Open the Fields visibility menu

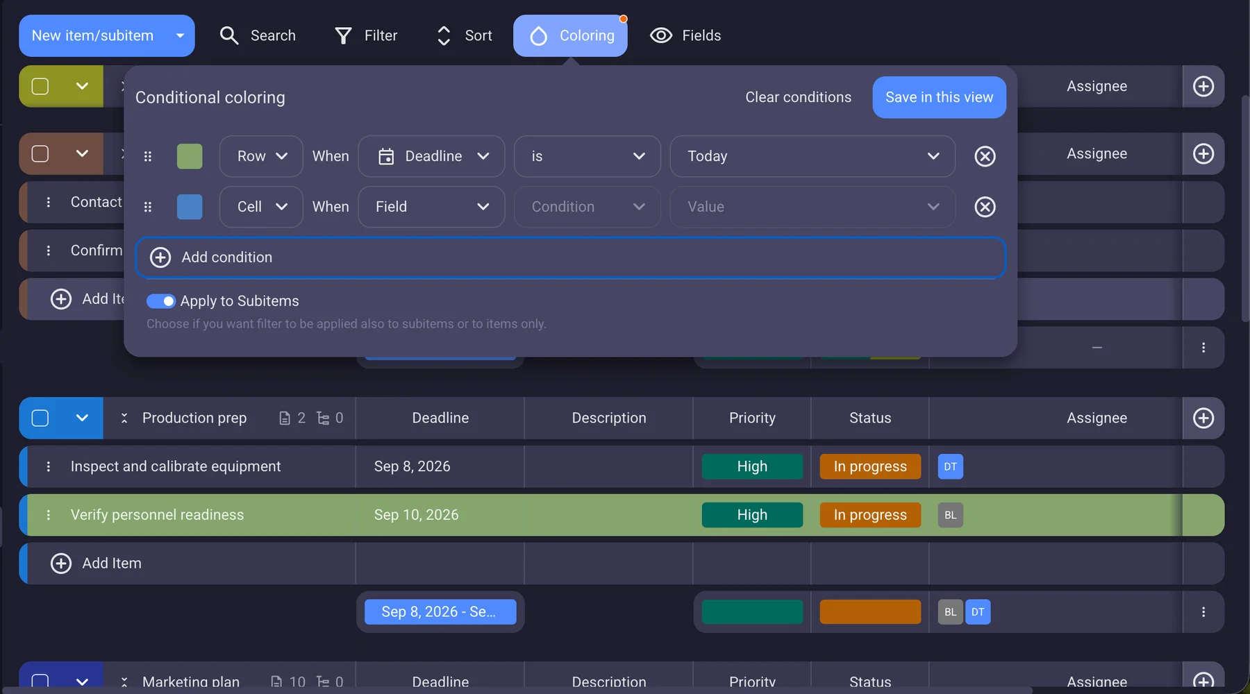[x=685, y=35]
